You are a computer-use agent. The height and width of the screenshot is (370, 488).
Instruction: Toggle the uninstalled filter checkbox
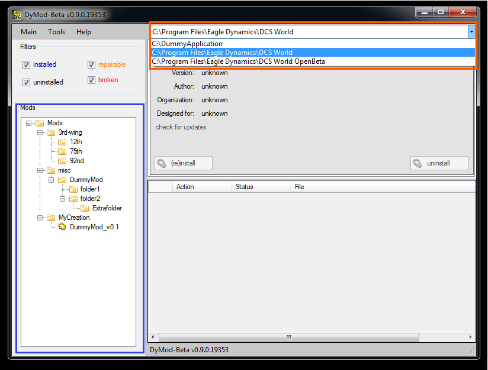click(x=27, y=82)
